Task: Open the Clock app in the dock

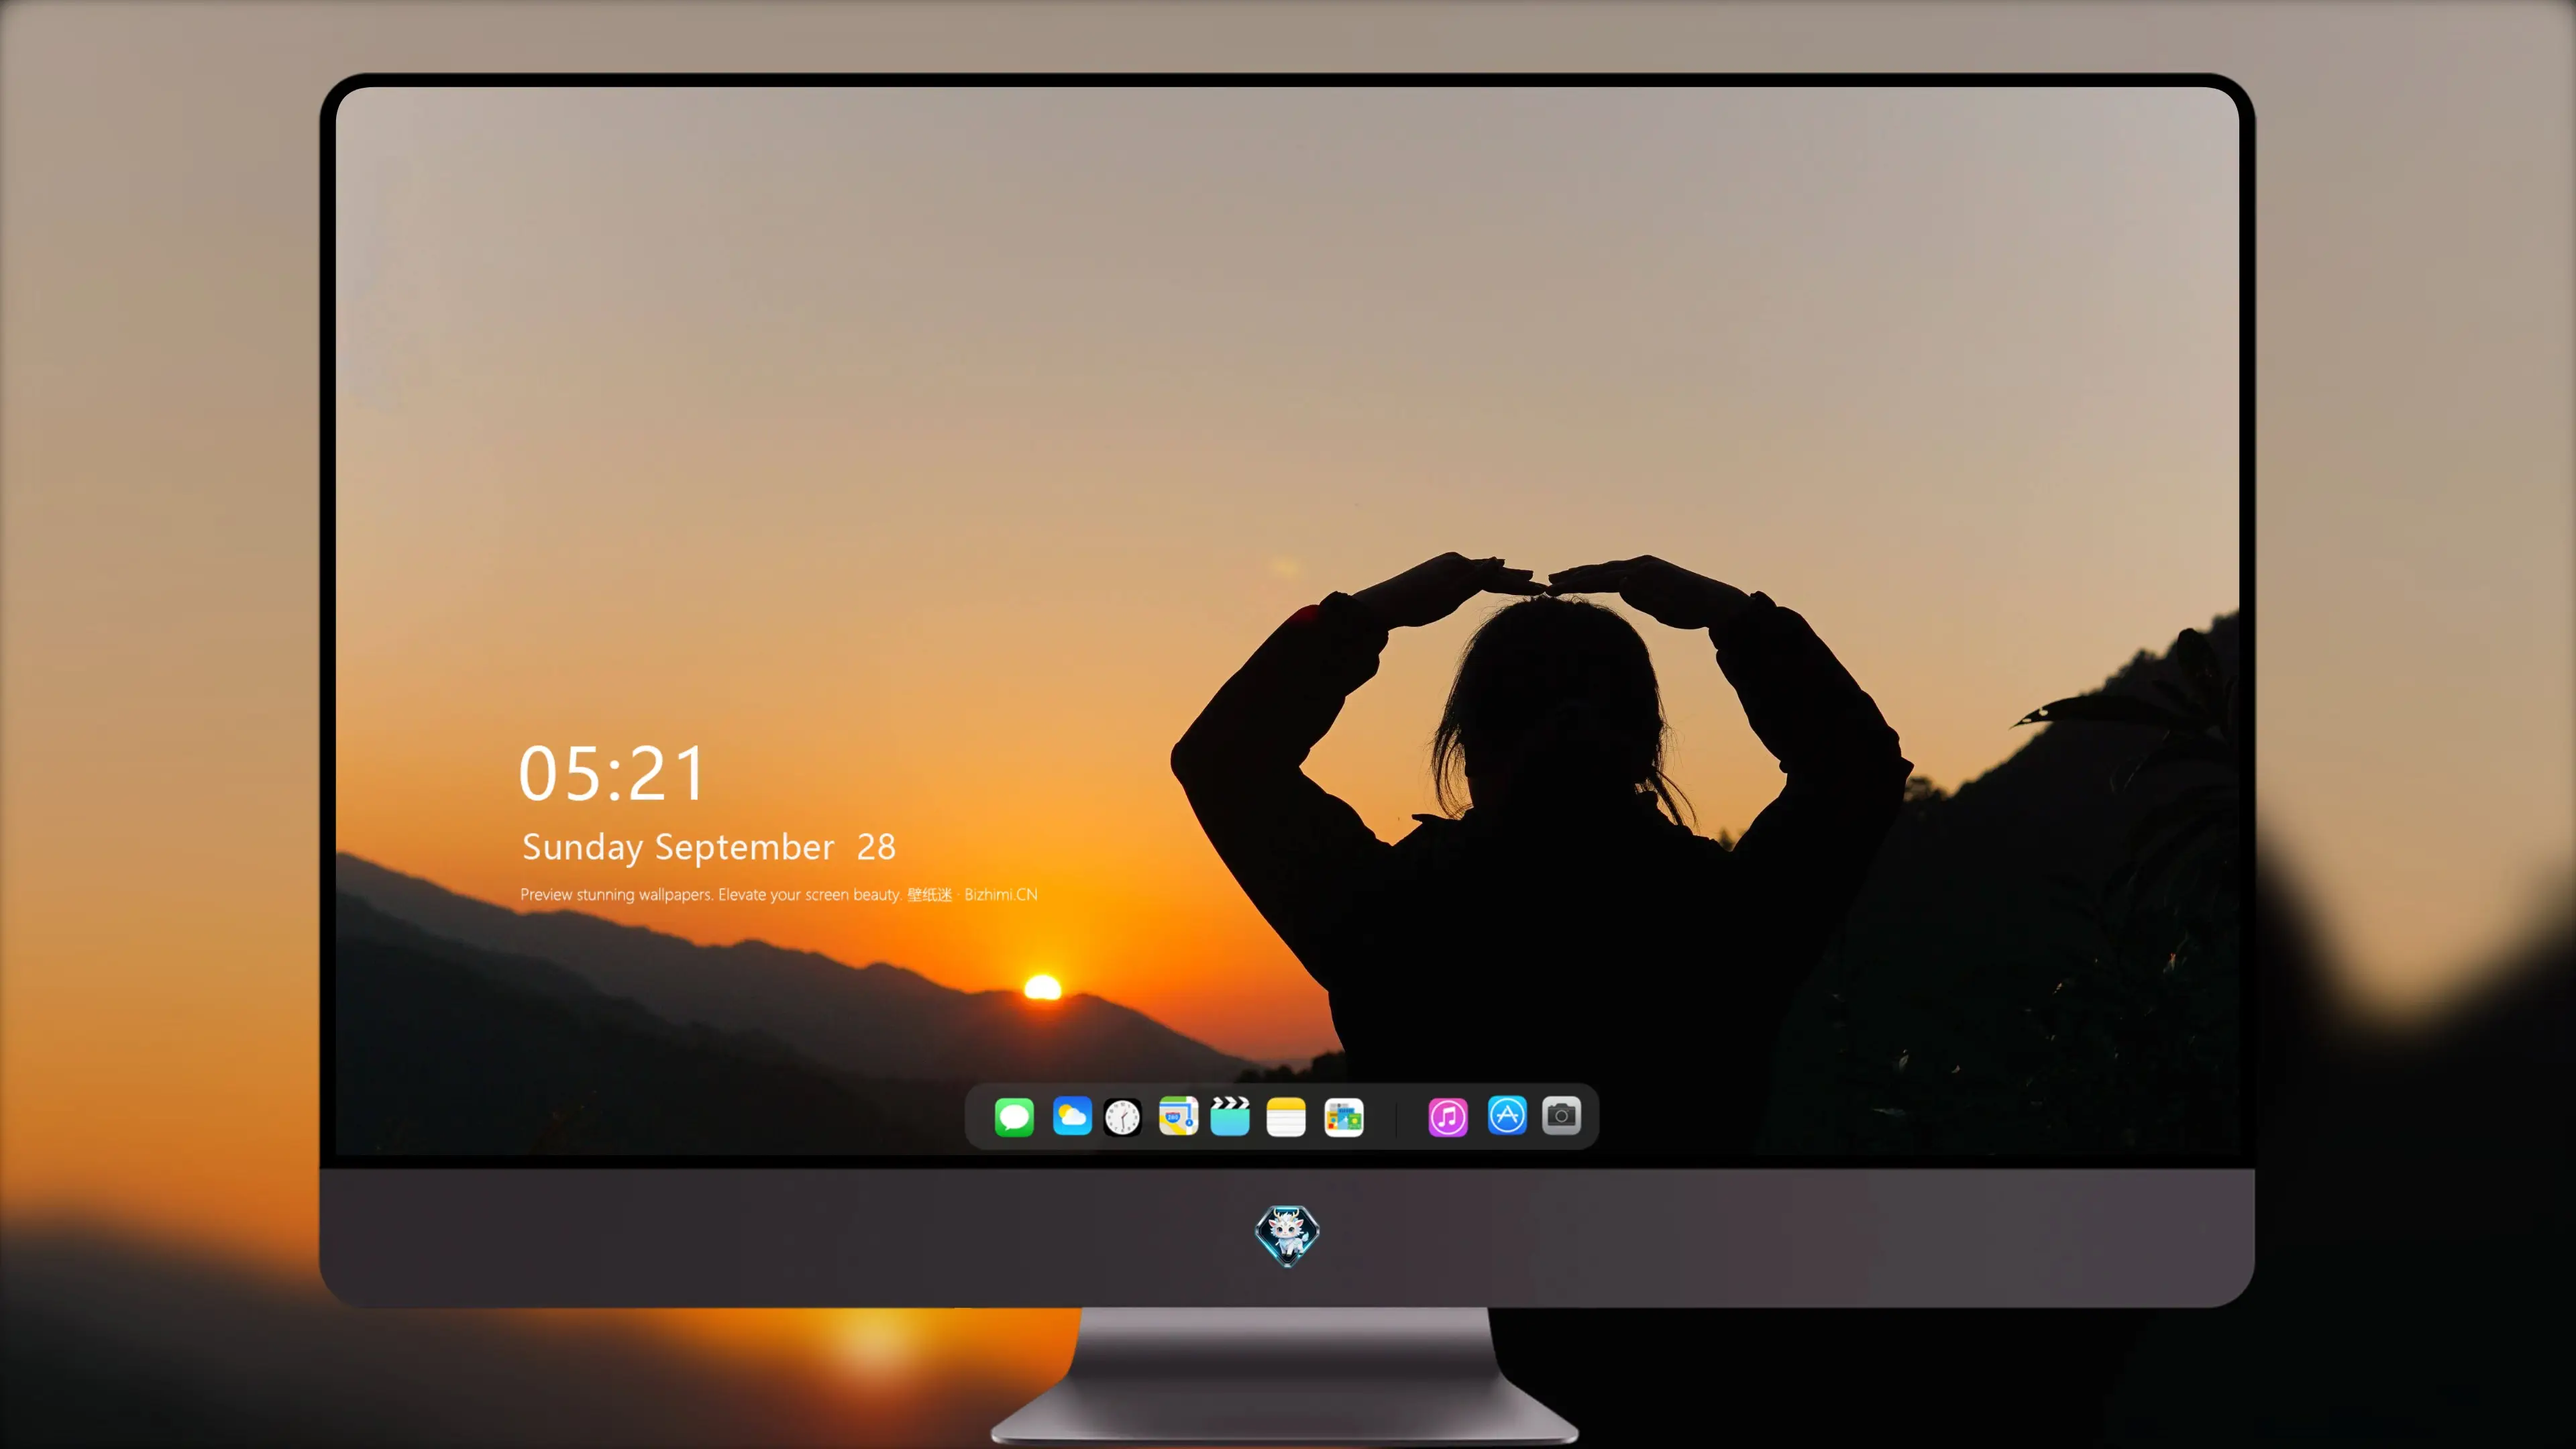Action: click(x=1122, y=1117)
